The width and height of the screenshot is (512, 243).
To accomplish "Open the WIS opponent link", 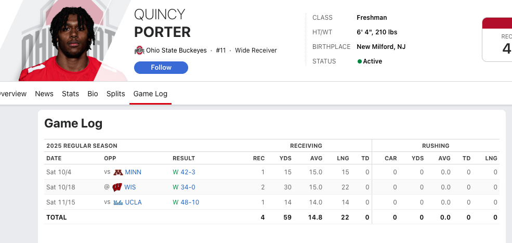I will (130, 187).
